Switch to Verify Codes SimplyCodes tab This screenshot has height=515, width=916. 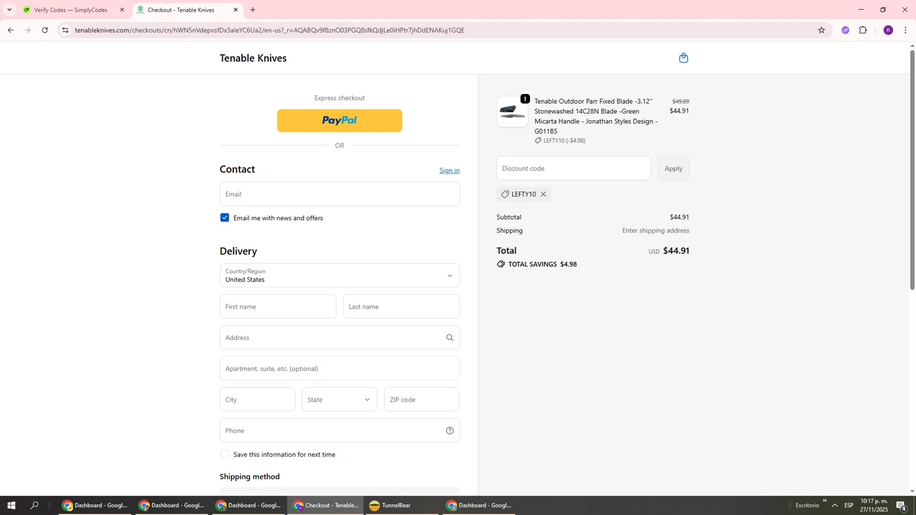click(72, 10)
